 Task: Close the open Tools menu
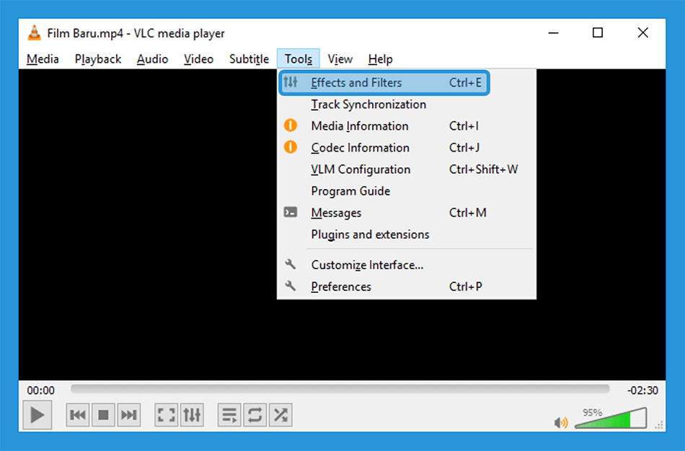click(299, 59)
